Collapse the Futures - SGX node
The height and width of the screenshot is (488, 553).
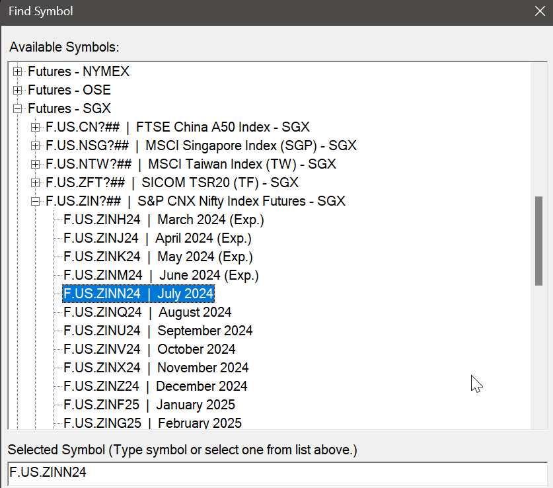18,108
